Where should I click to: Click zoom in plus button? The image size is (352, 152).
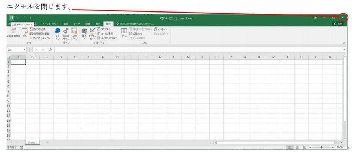coord(333,148)
